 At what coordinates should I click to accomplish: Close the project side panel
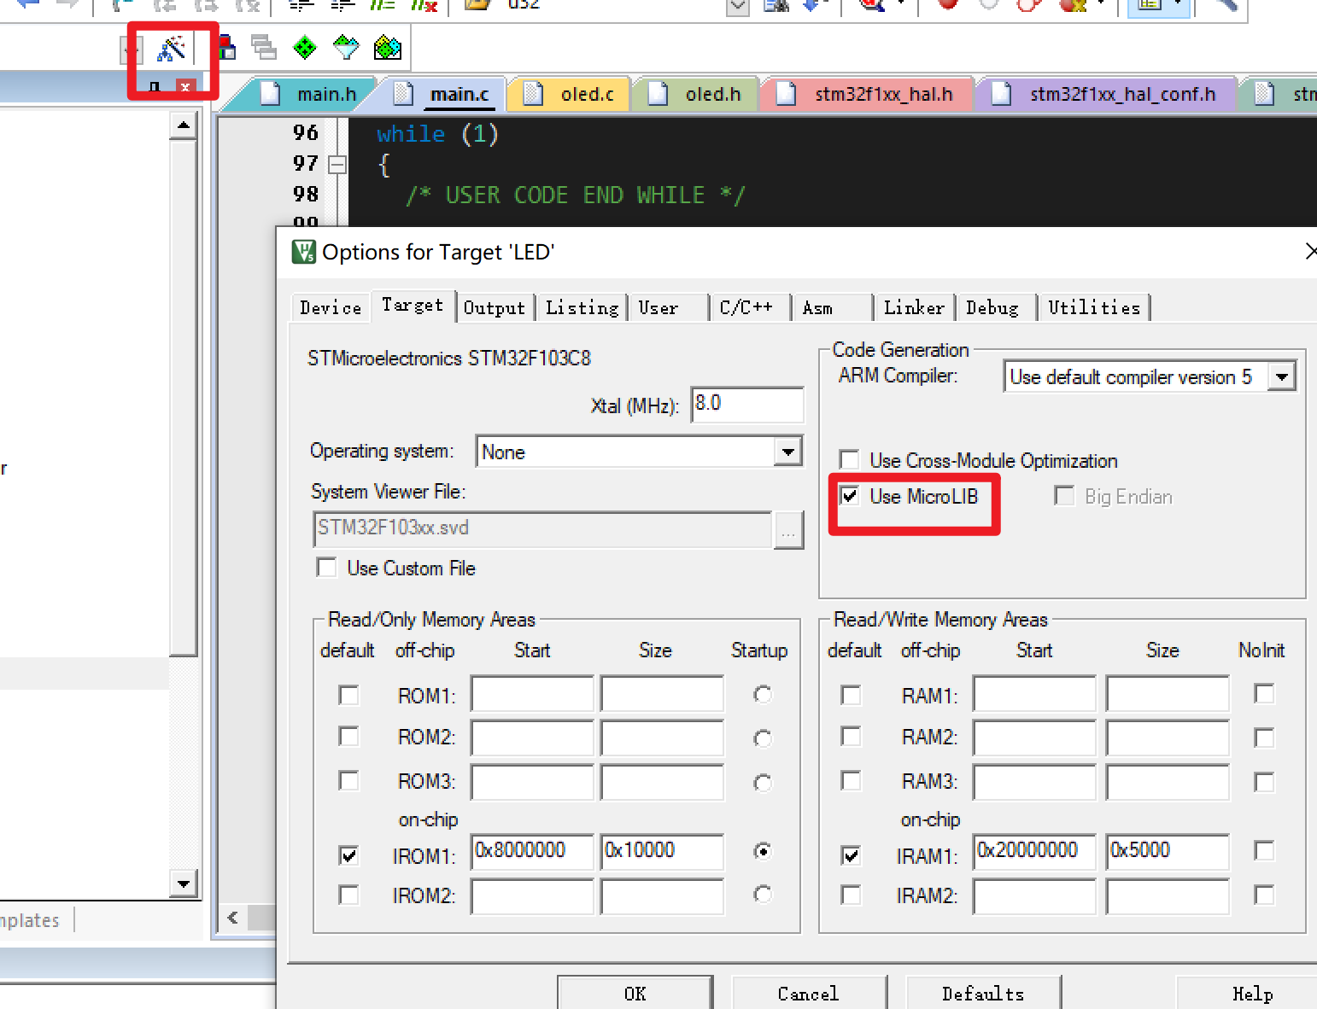tap(185, 87)
